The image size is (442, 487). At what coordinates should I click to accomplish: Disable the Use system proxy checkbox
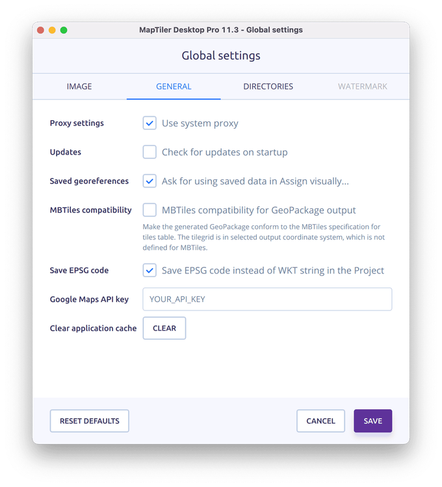(x=149, y=123)
